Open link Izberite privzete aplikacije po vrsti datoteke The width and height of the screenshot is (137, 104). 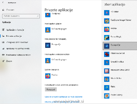(x=64, y=97)
